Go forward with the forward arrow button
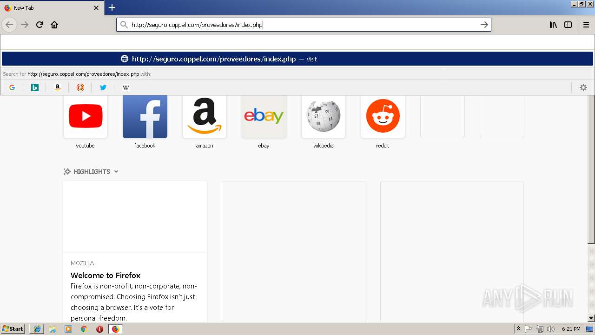The height and width of the screenshot is (335, 595). click(25, 25)
